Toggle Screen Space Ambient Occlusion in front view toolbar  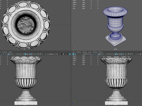click(x=38, y=54)
